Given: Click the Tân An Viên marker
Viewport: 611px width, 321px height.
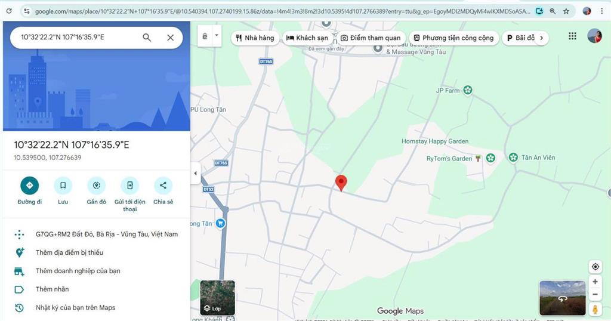Looking at the screenshot, I should point(514,158).
